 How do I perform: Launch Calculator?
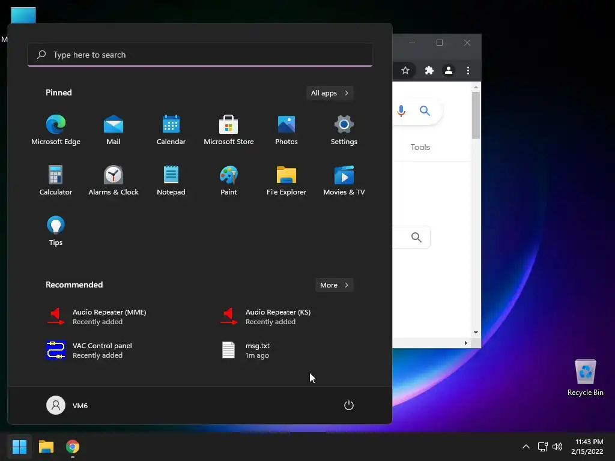(x=56, y=180)
